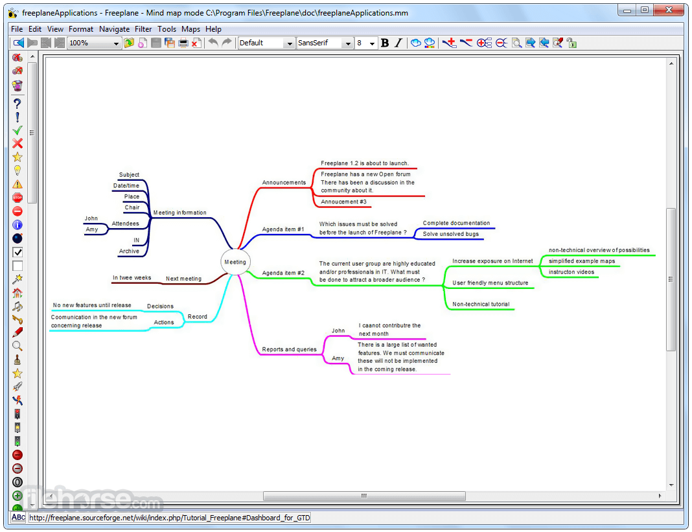Click the yellow warning triangle icon
Viewport: 692px width, 532px height.
coord(17,184)
